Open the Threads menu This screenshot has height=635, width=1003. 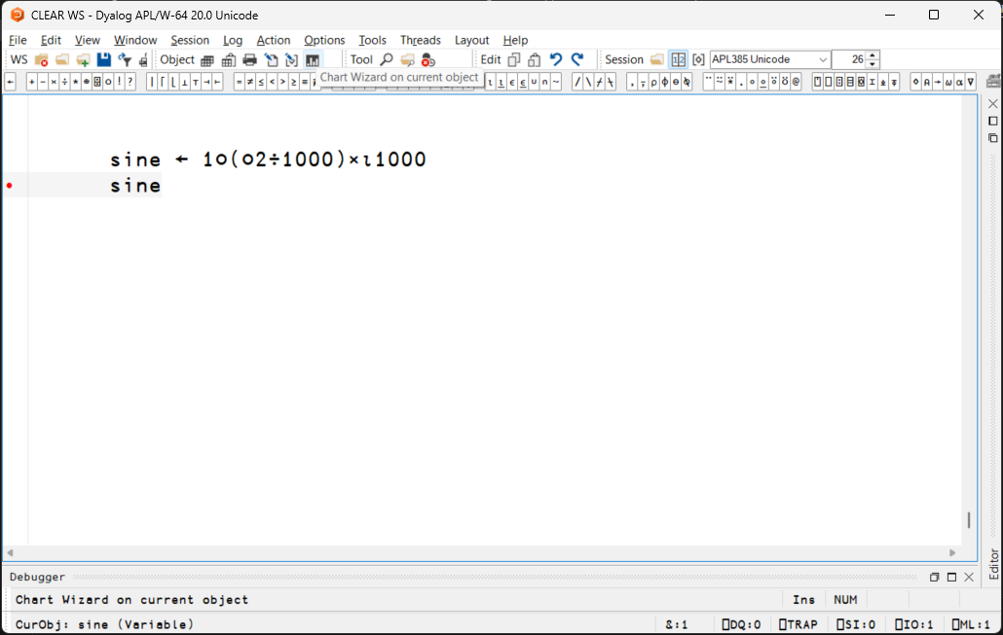(x=421, y=40)
